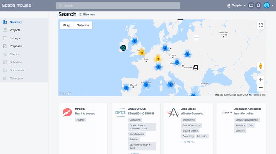Toggle fullscreen map view
Screen dimensions: 276x154
click(261, 25)
